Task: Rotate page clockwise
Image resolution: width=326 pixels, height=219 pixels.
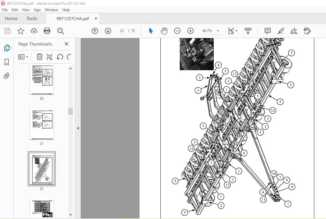Action: point(69,57)
